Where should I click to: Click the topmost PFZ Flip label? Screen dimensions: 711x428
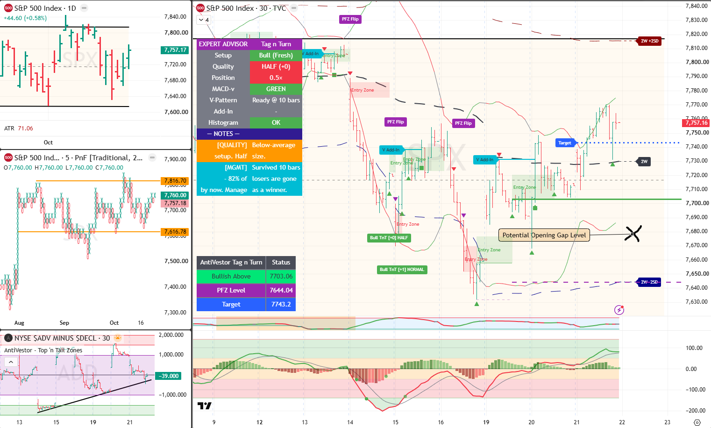coord(350,19)
